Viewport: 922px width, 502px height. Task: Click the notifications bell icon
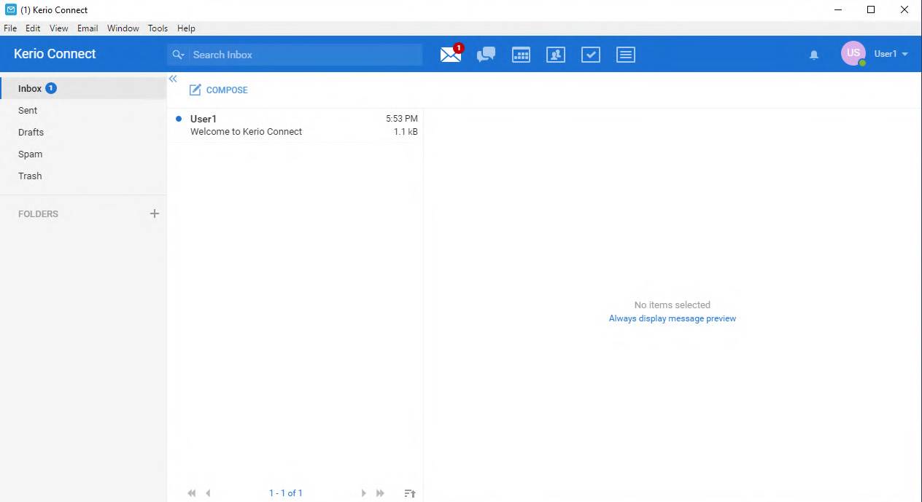(814, 55)
